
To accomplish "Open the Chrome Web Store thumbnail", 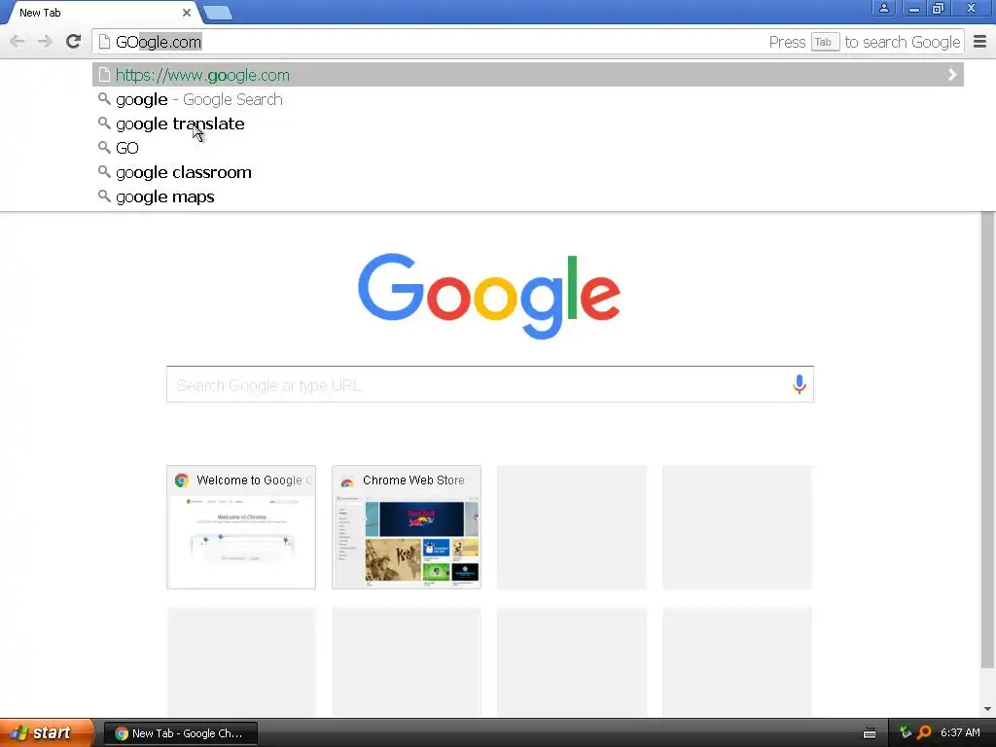I will [407, 527].
